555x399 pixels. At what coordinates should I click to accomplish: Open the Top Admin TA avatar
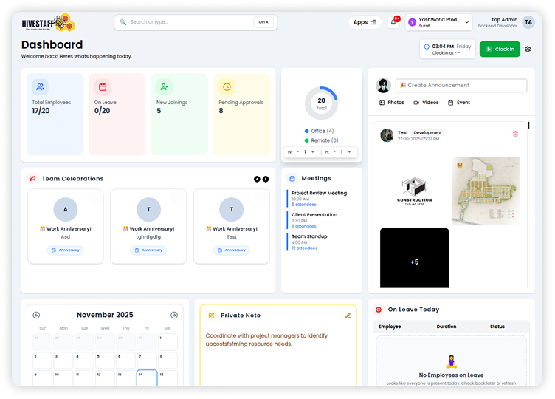[528, 22]
